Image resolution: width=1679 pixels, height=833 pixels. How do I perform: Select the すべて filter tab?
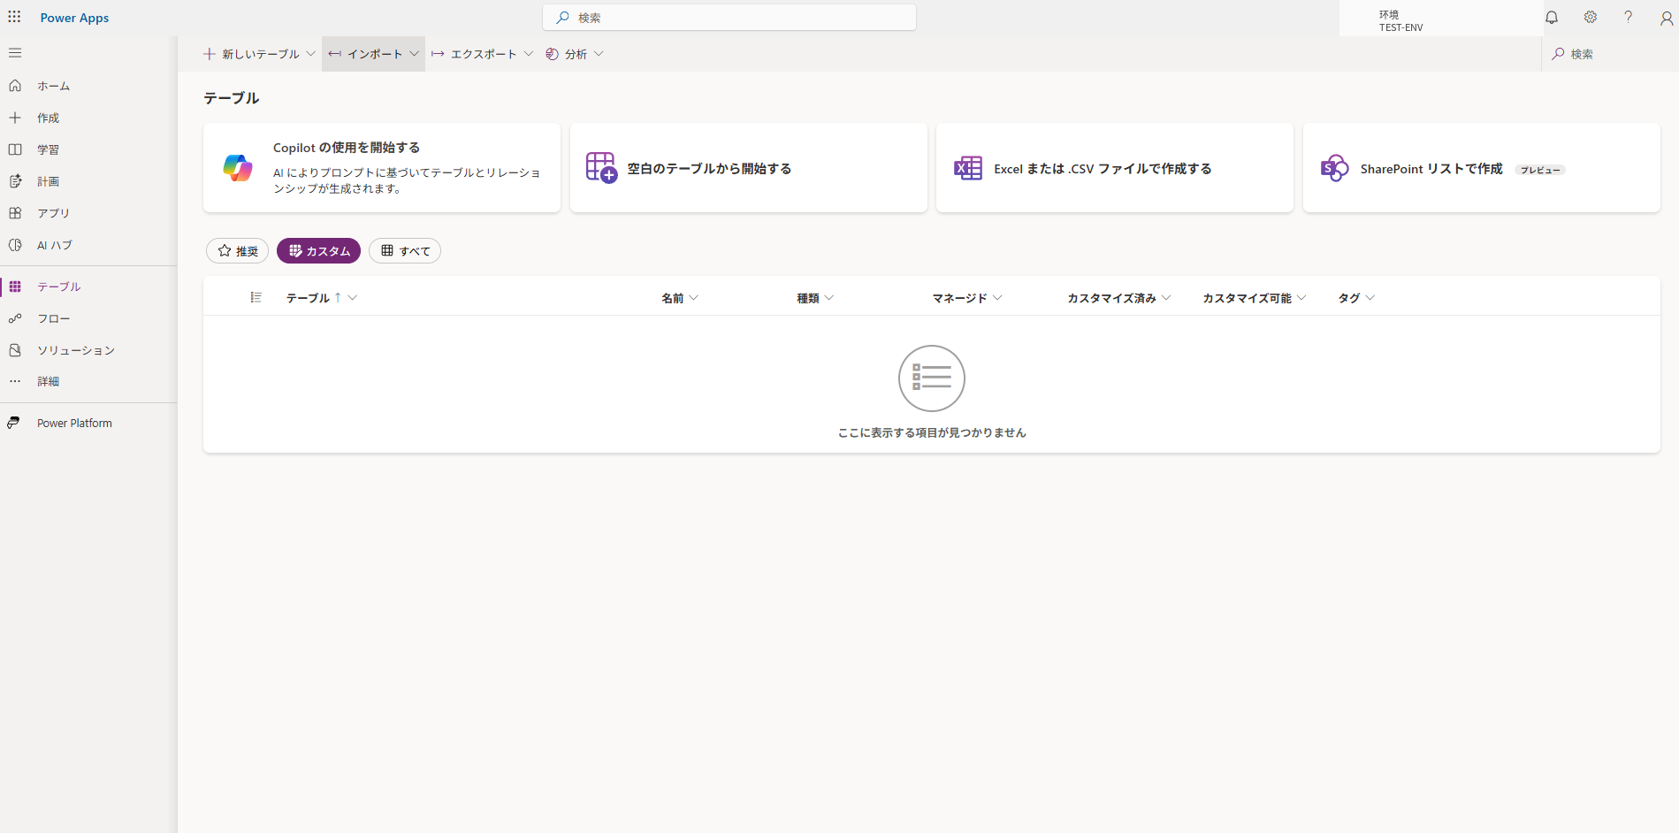pos(405,251)
